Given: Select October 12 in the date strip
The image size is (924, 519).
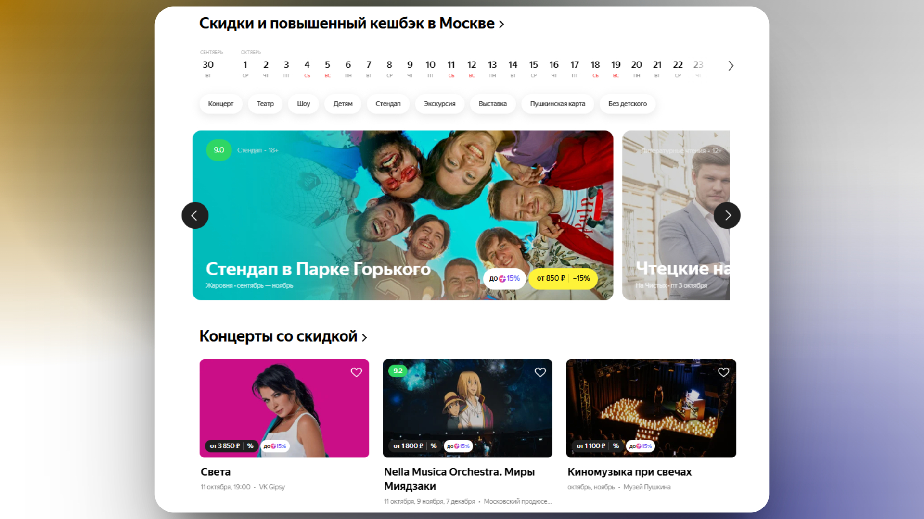Looking at the screenshot, I should click(472, 65).
